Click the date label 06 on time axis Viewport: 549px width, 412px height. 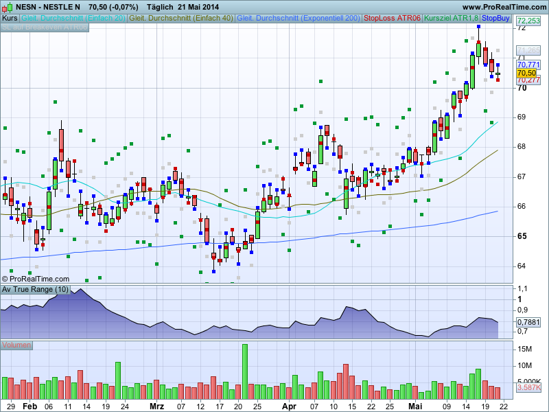(x=49, y=407)
